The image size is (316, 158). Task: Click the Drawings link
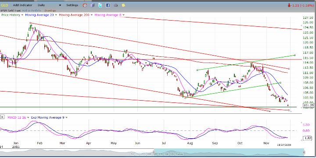coord(50,10)
